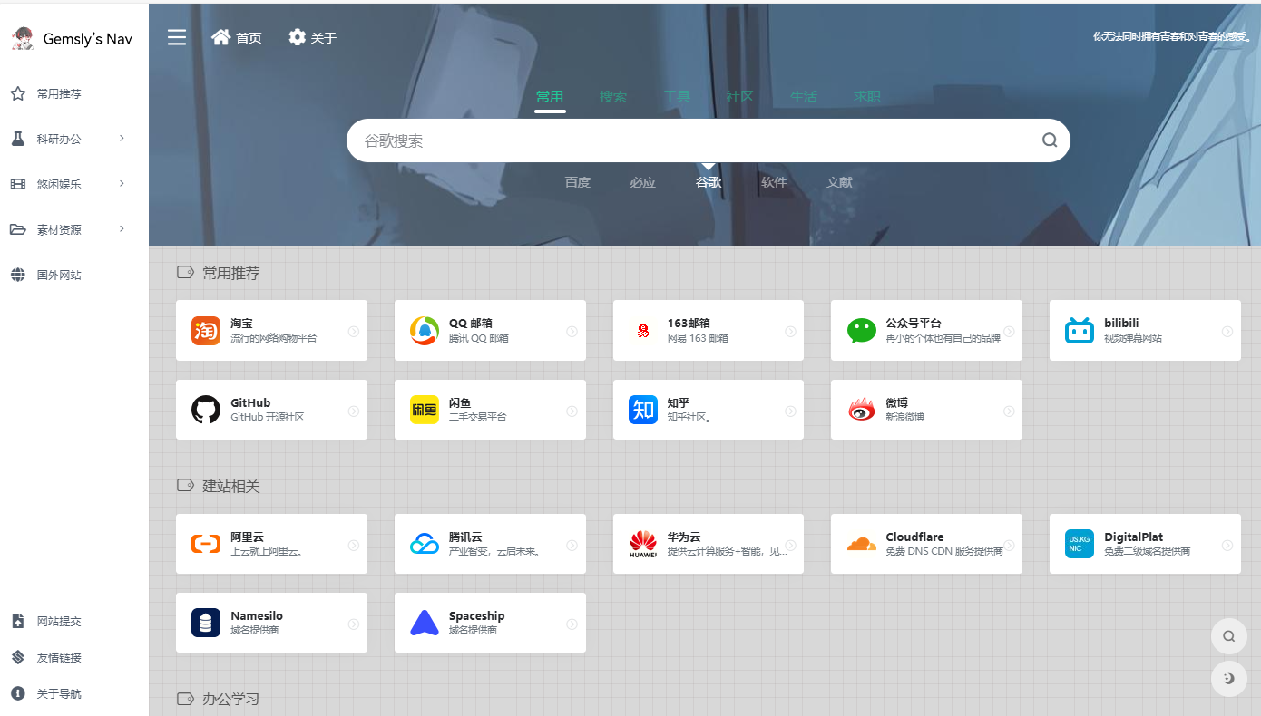Click the Cloudflare cloud logo
1261x716 pixels.
pos(861,544)
